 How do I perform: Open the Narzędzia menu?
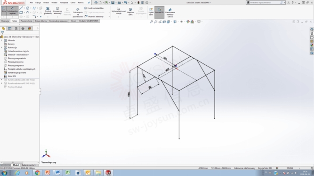pos(64,3)
